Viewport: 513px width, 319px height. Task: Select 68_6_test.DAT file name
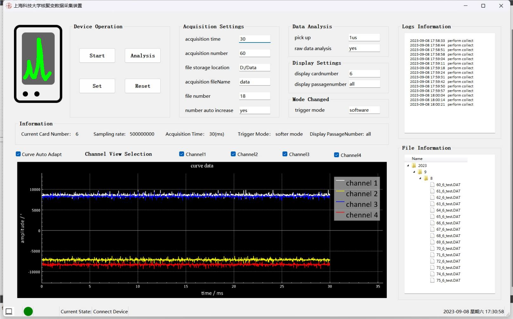click(448, 236)
